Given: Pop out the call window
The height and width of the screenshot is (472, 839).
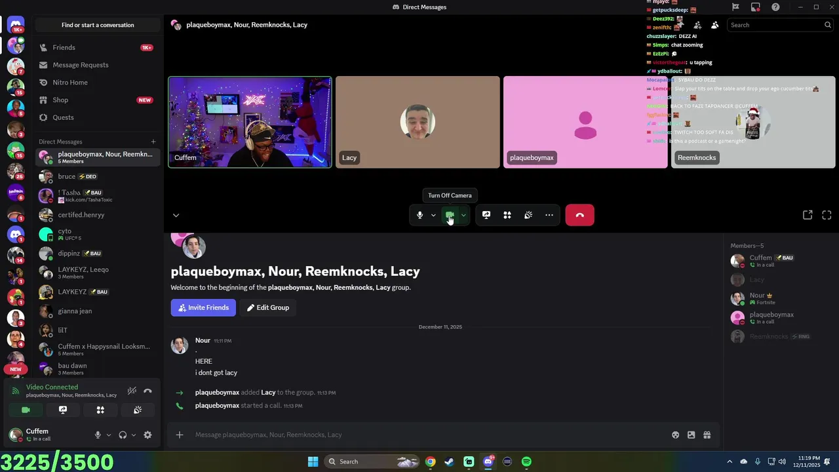Looking at the screenshot, I should [808, 215].
